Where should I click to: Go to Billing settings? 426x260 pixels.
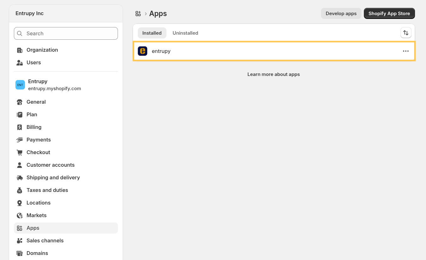point(66,127)
